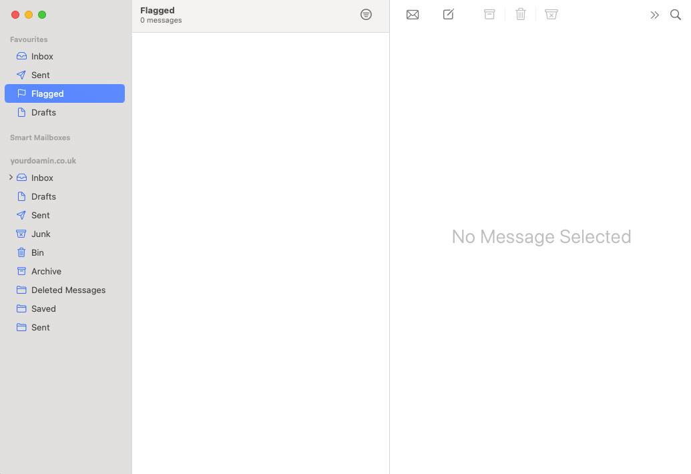691x474 pixels.
Task: Open Favourites Inbox mailbox
Action: click(65, 56)
